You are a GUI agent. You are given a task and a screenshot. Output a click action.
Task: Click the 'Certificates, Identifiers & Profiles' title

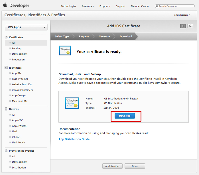point(35,15)
